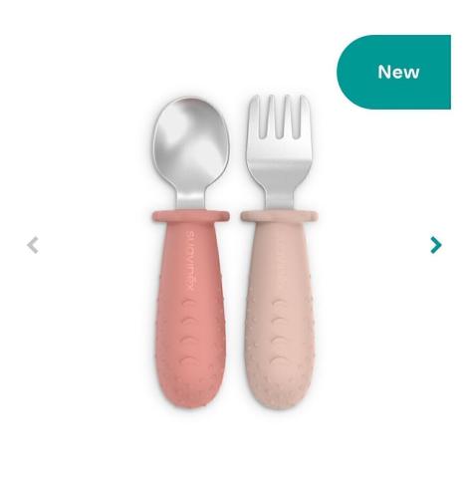Click the pink guard collar under the fork
Screen dimensions: 469x478
280,216
